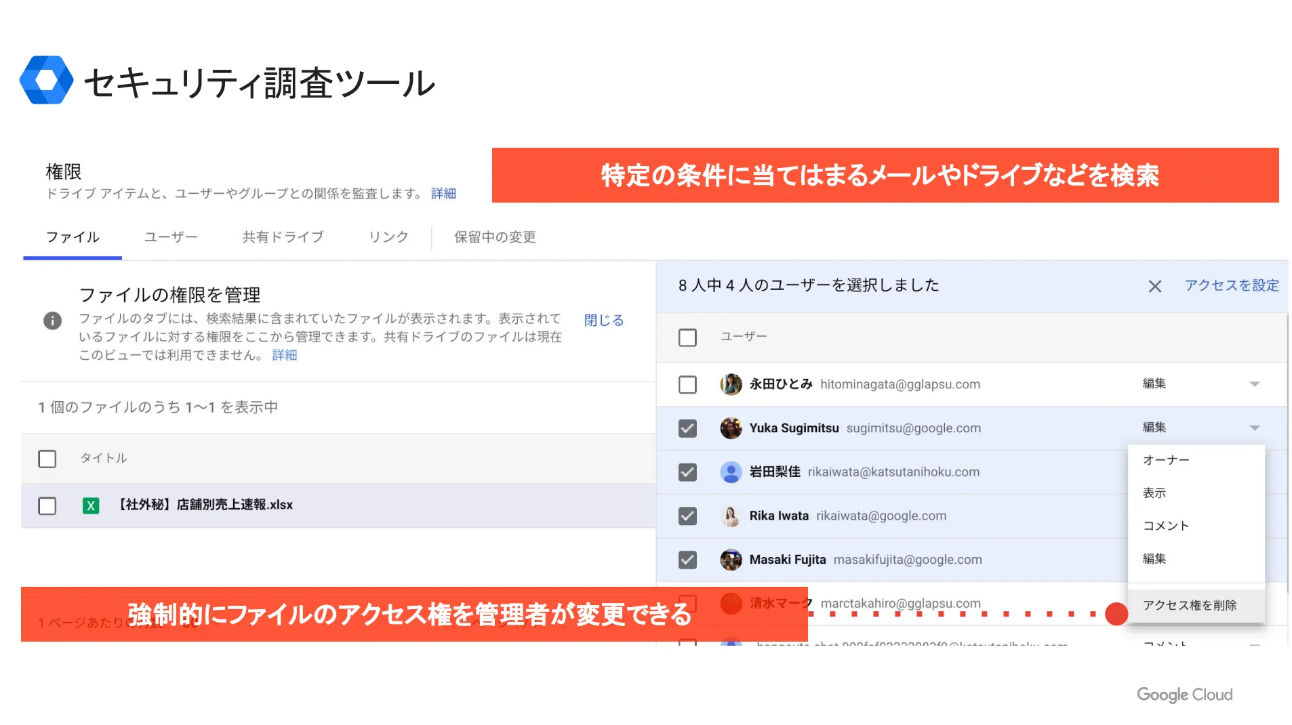Click the email rikaiwata@katsutanihoku.com
This screenshot has height=725, width=1292.
(893, 472)
